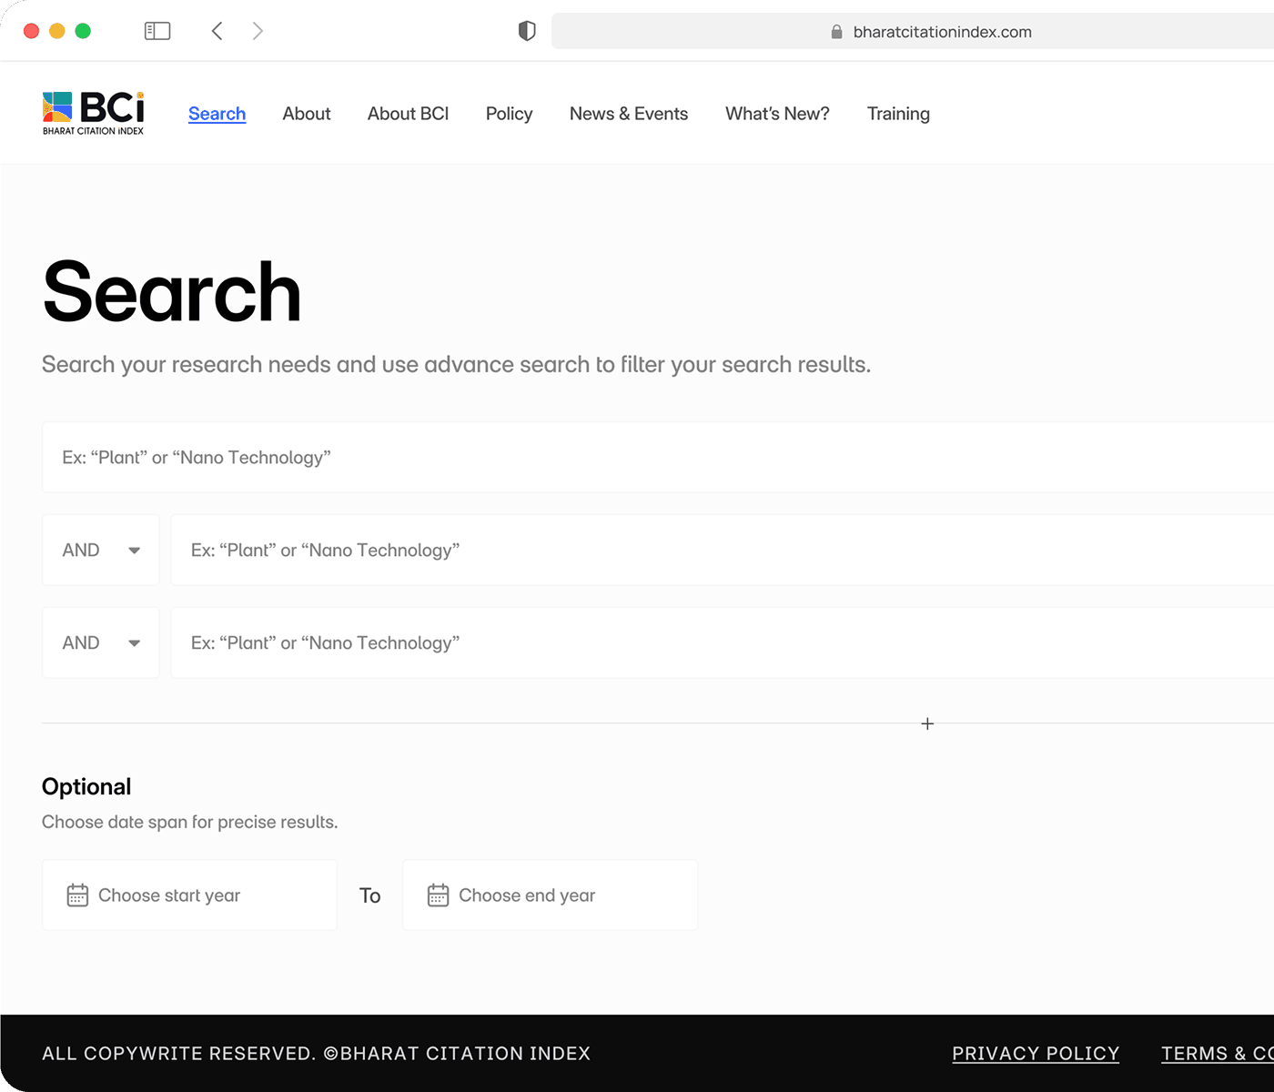
Task: Click the privacy shield icon
Action: click(527, 31)
